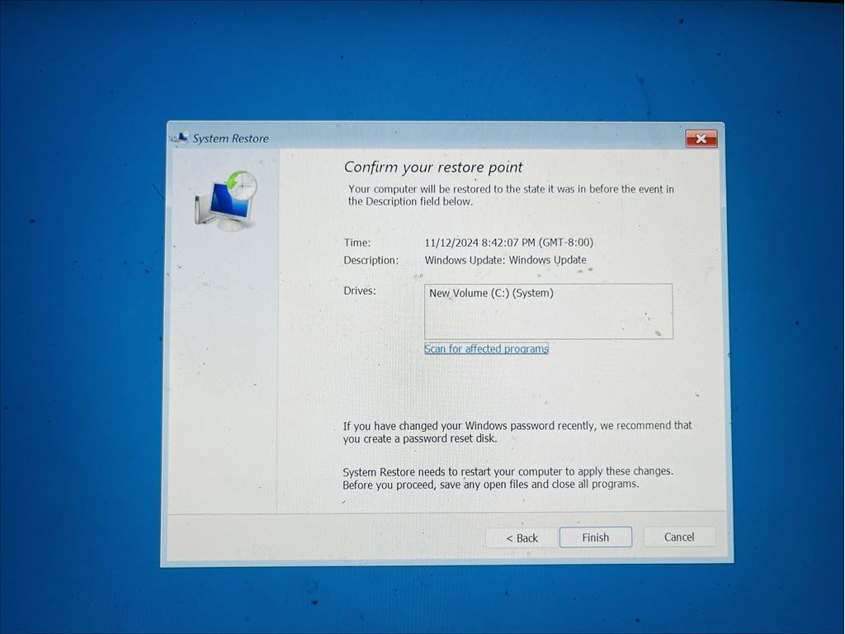This screenshot has width=845, height=634.
Task: Open the Scan for affected programs link
Action: [x=486, y=349]
